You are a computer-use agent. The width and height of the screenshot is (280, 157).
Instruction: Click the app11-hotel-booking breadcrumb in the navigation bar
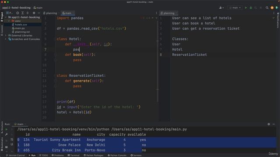[16, 8]
